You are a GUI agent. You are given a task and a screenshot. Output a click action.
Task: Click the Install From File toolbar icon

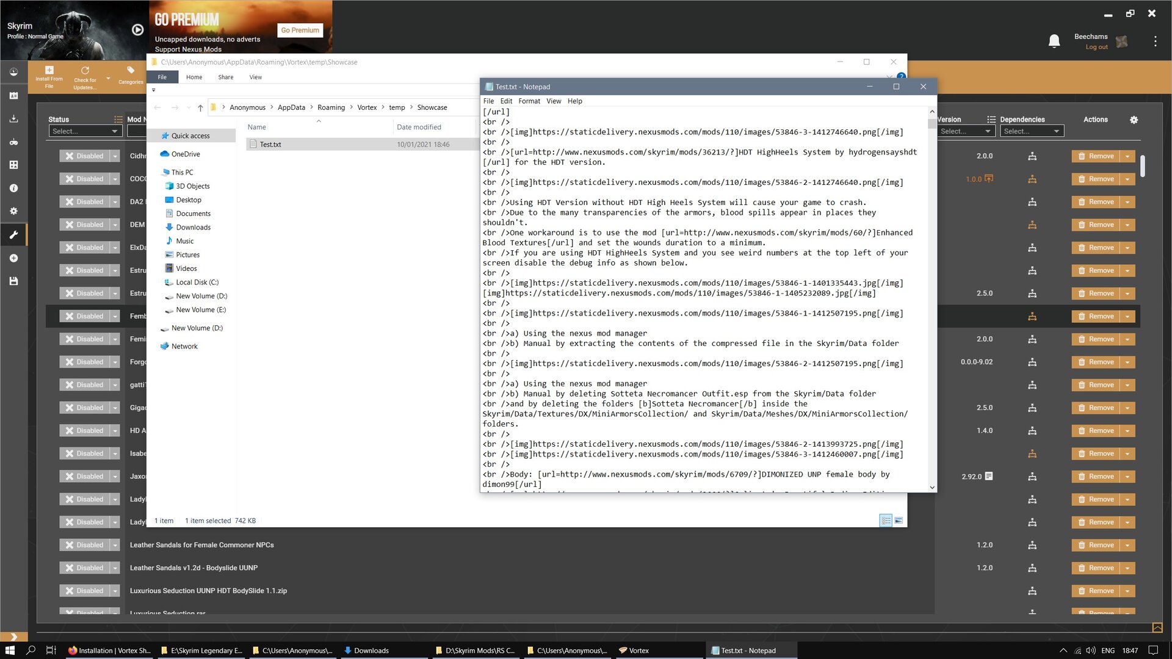point(49,77)
